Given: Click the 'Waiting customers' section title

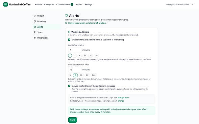Looking at the screenshot, I should 80,32.
